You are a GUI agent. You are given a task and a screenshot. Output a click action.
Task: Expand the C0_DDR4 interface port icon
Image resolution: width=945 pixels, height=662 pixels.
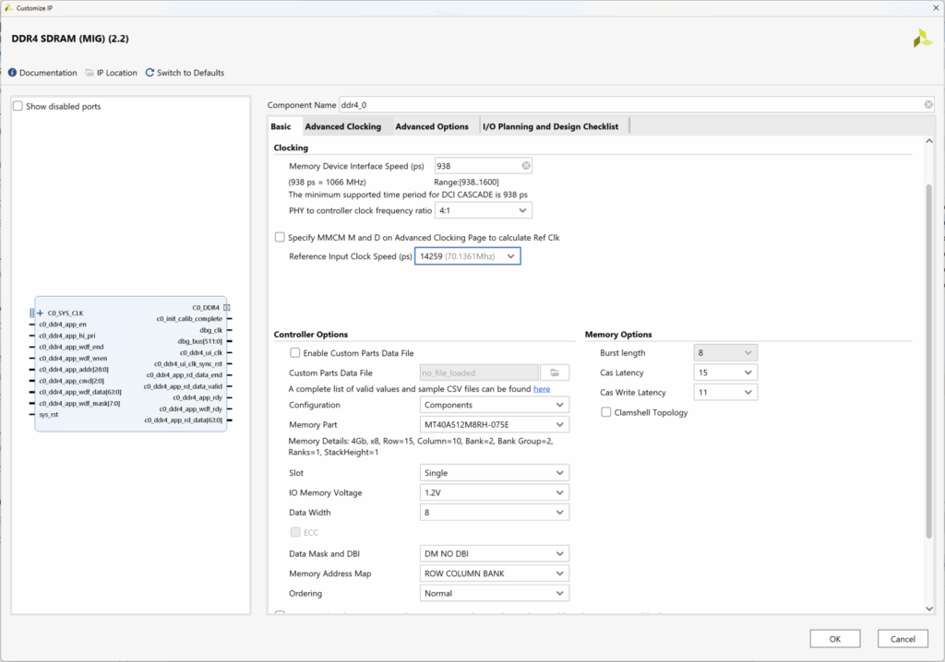(x=226, y=307)
